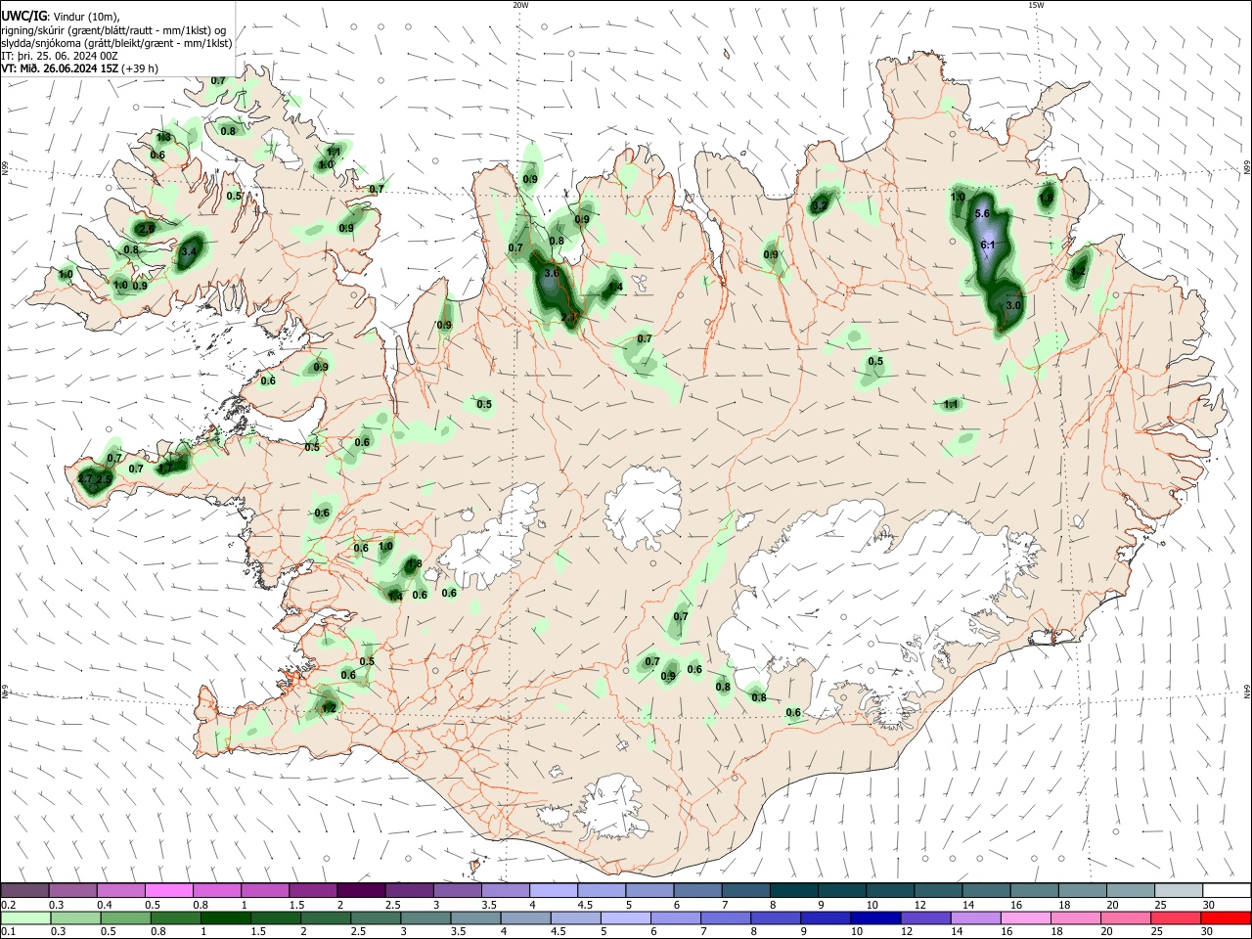The height and width of the screenshot is (939, 1252).
Task: Pick the bright pink swatch above 0.5, top legend
Action: click(x=169, y=890)
